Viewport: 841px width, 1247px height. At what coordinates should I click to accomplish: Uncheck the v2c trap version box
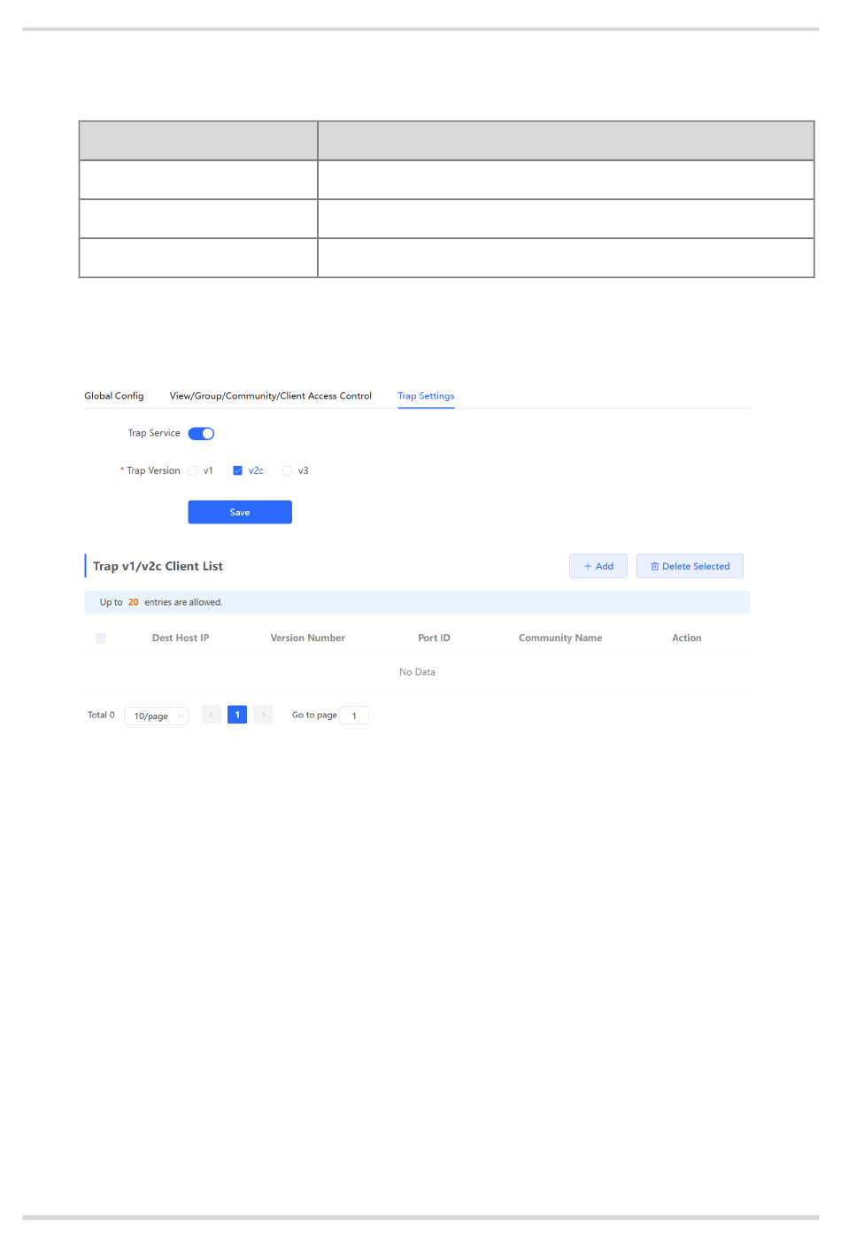(x=237, y=471)
